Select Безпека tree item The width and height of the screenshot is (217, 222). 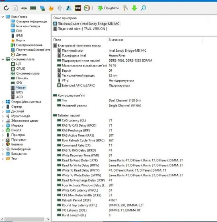tap(17, 144)
